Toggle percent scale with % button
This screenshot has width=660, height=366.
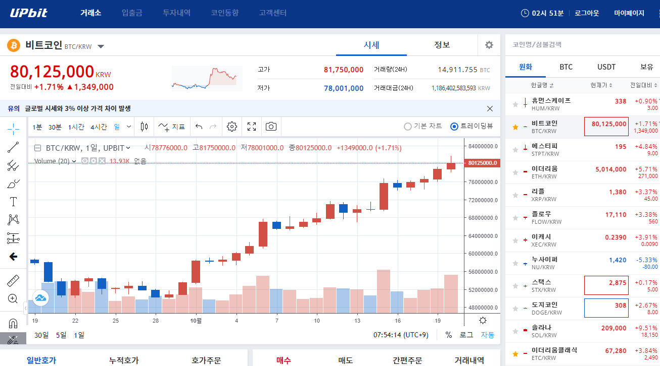(449, 335)
